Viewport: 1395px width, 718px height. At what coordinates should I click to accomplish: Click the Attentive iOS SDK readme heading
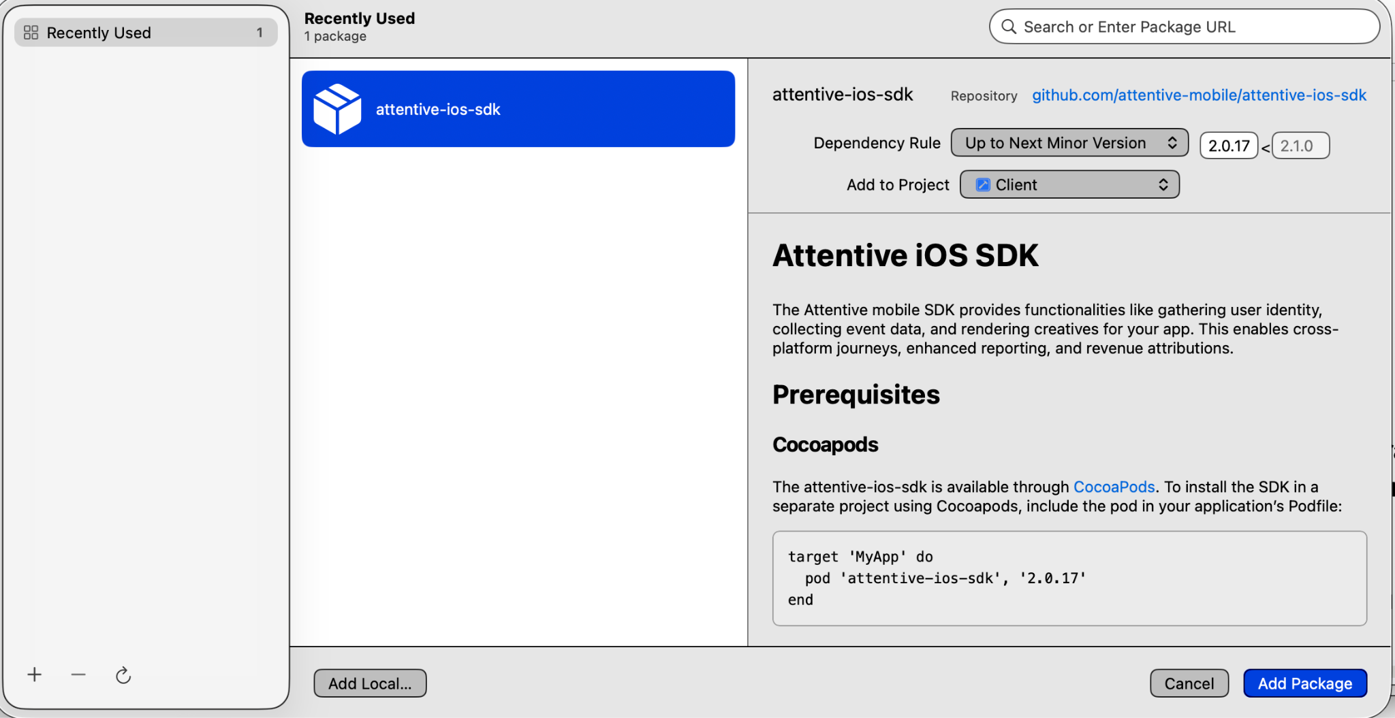click(905, 255)
